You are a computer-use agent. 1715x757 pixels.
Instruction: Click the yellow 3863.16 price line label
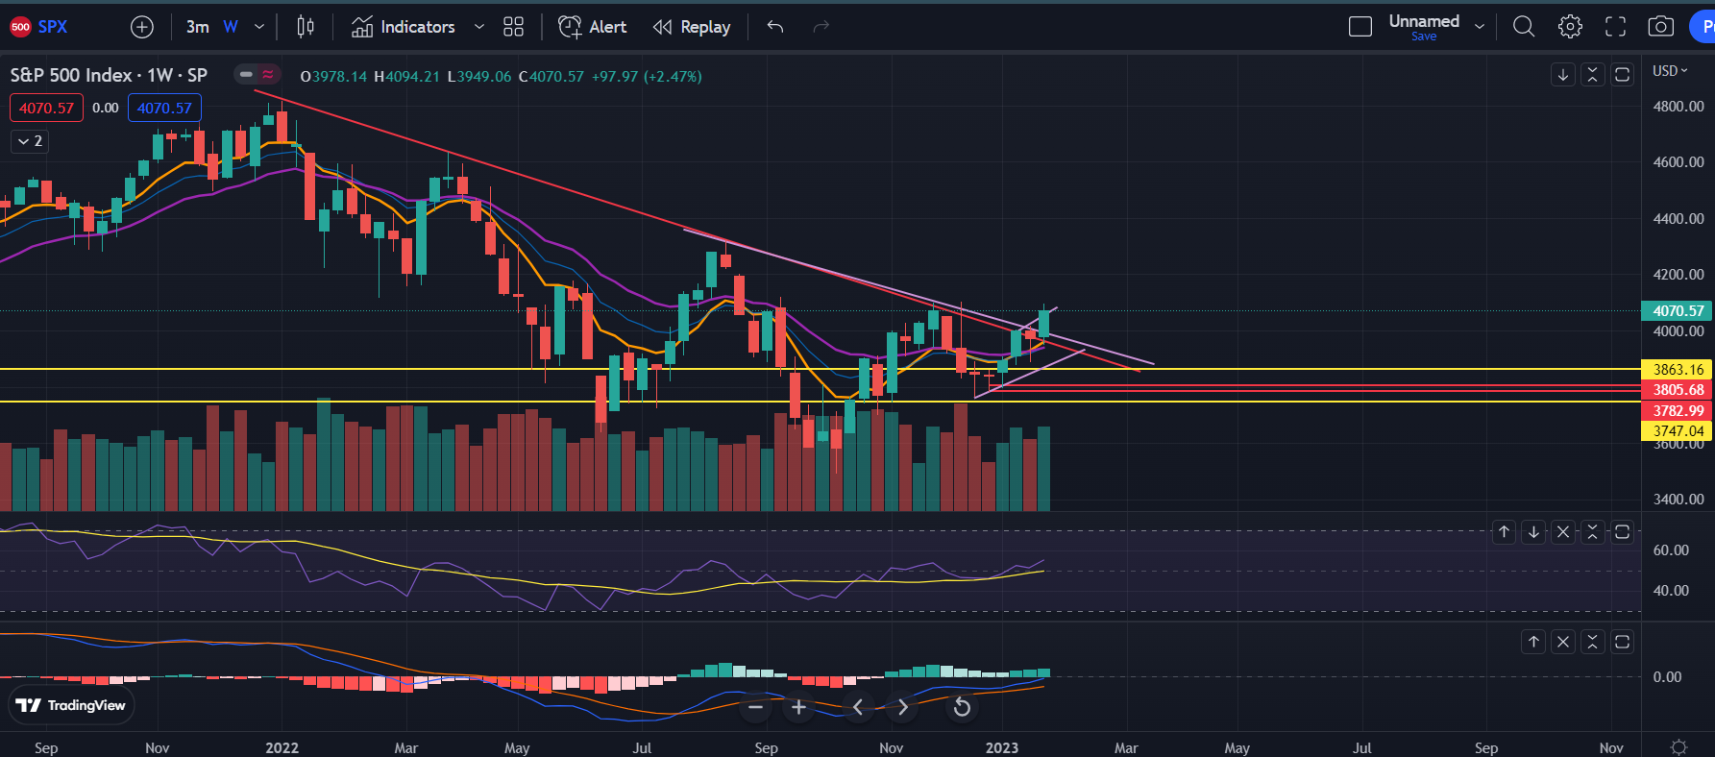(1677, 370)
